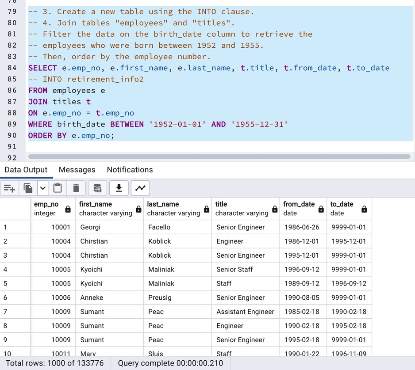Click the Save data changes database icon
415x370 pixels.
click(x=97, y=188)
